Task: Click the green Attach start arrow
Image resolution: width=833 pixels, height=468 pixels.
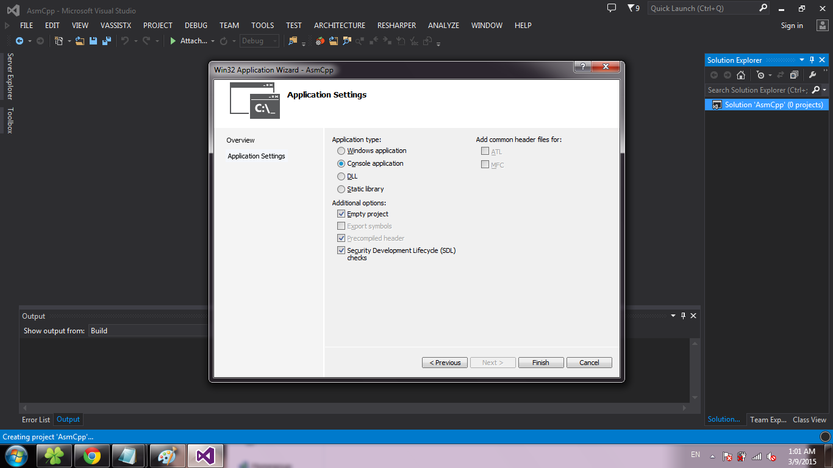Action: click(173, 41)
